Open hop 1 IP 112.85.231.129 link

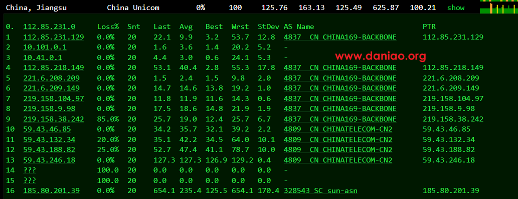[x=54, y=37]
